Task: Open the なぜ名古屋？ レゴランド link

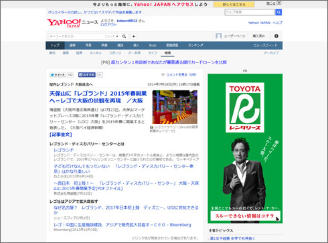Action: 126,210
